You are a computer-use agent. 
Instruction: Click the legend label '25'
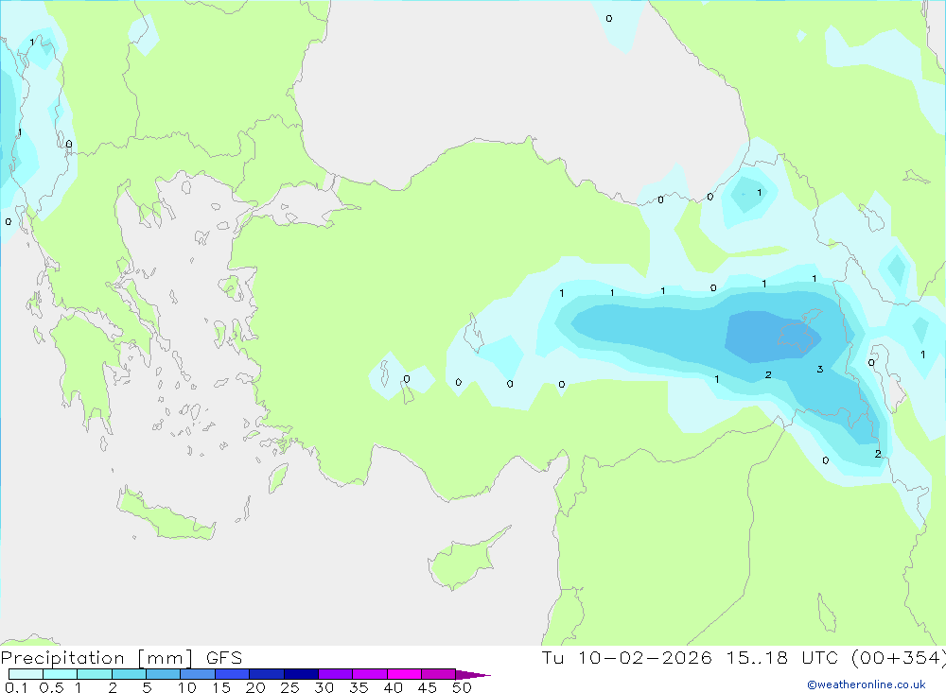click(x=289, y=687)
